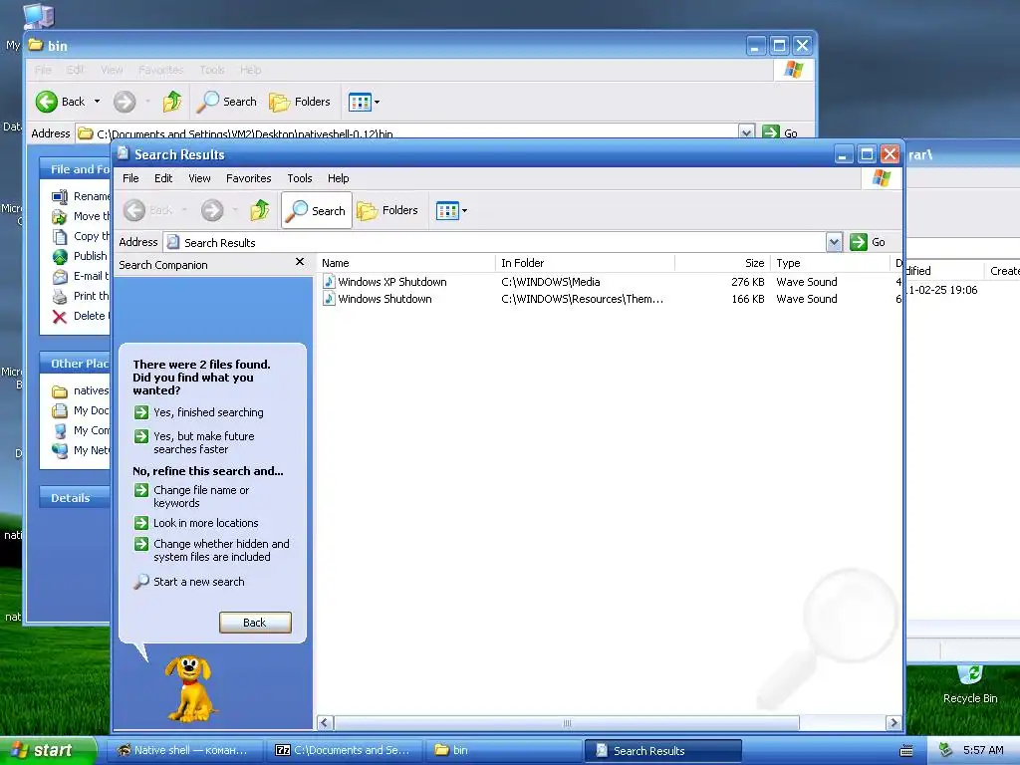Open the Back history dropdown in bin window
Viewport: 1020px width, 765px height.
97,102
